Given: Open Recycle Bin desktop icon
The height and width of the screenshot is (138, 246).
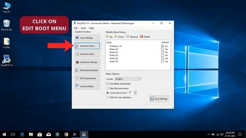Looking at the screenshot, I should [x=7, y=25].
